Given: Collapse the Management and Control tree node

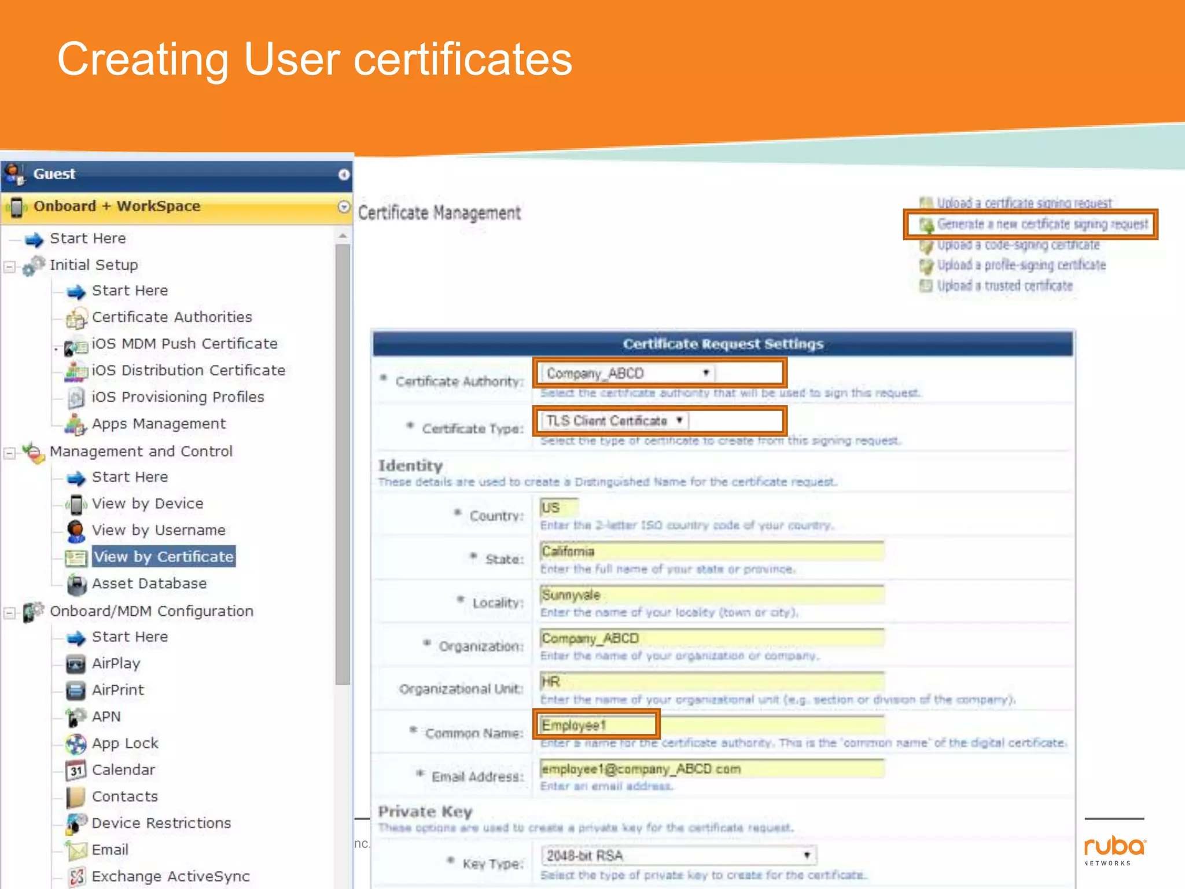Looking at the screenshot, I should click(x=9, y=453).
